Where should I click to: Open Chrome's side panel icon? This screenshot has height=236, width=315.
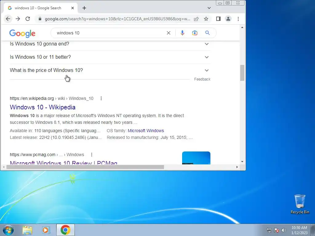click(218, 19)
